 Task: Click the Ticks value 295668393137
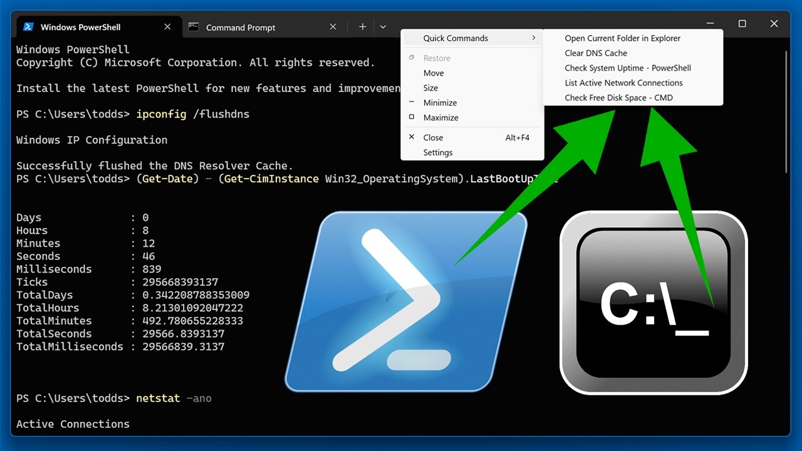coord(180,282)
